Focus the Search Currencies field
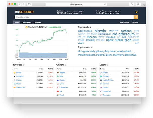Image resolution: width=153 pixels, height=118 pixels. tap(74, 17)
